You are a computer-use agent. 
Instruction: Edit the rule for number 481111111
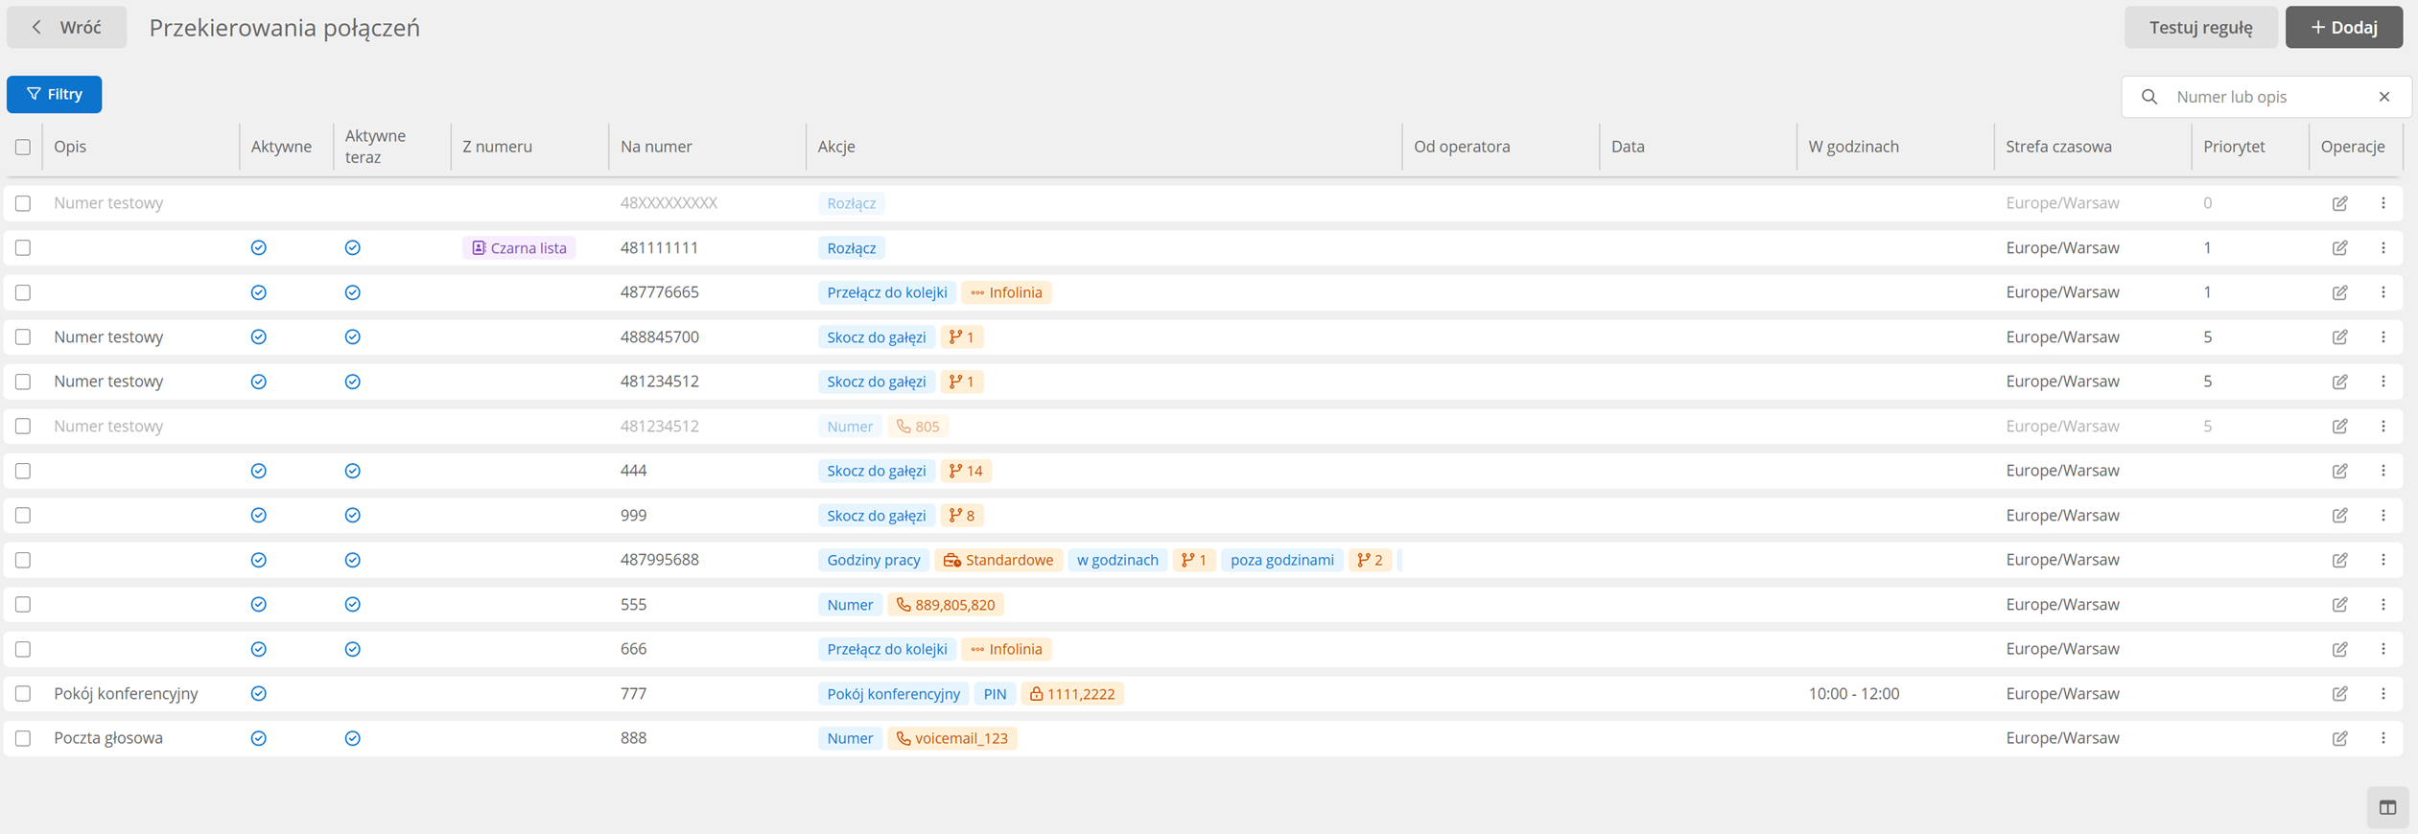point(2339,247)
